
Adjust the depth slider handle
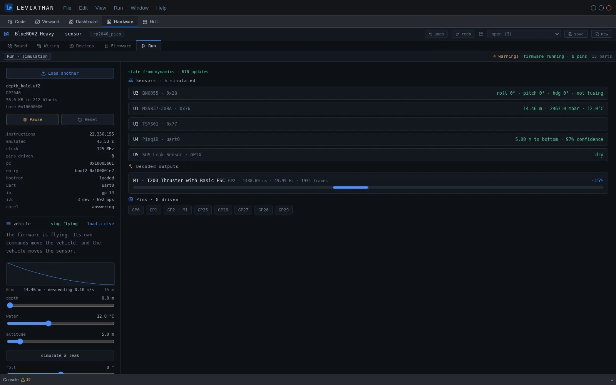(x=10, y=305)
